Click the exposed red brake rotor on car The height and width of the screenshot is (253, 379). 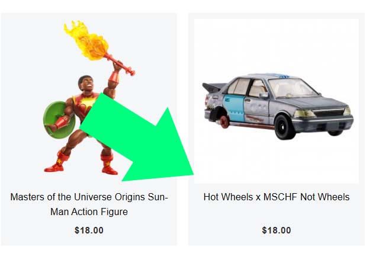(224, 121)
